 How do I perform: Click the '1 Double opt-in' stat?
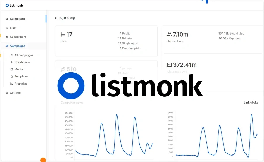[130, 48]
